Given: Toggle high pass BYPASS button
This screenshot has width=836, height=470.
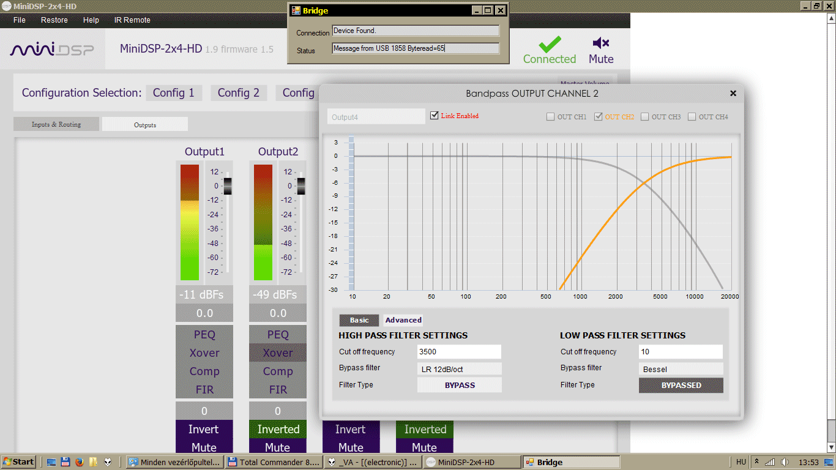Looking at the screenshot, I should 460,385.
